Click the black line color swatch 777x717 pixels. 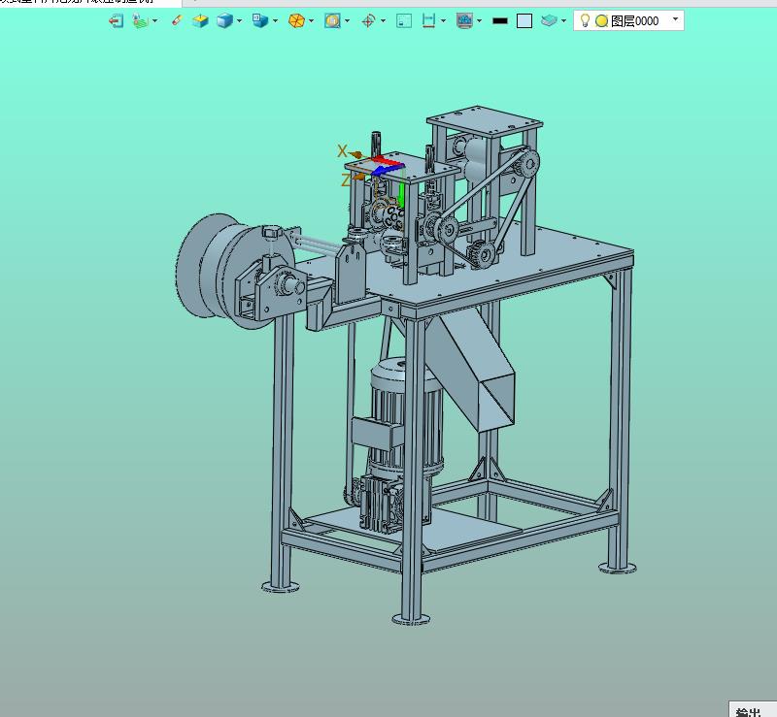[x=500, y=20]
